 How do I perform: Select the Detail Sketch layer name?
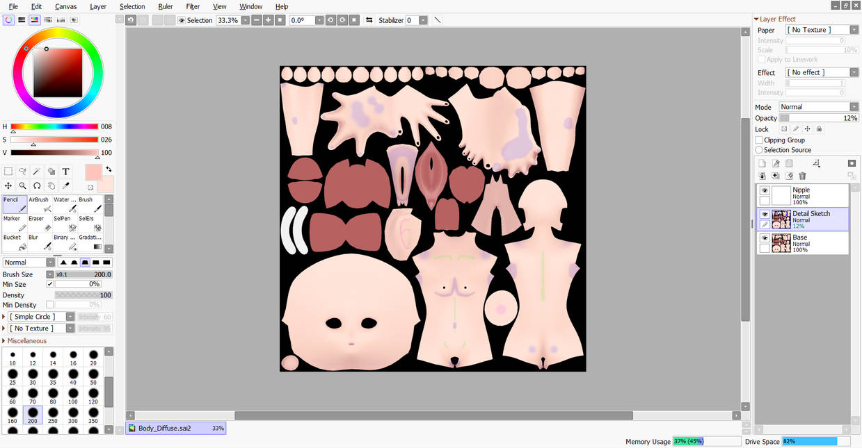point(811,214)
